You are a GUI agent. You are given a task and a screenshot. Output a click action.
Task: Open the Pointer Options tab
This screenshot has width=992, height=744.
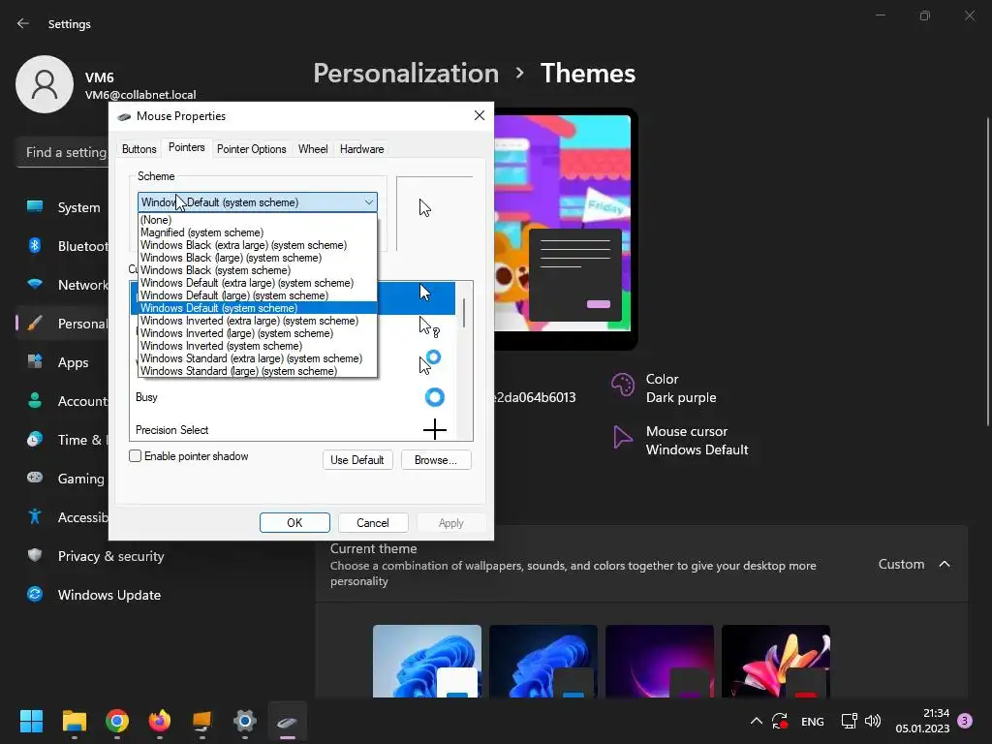point(251,149)
